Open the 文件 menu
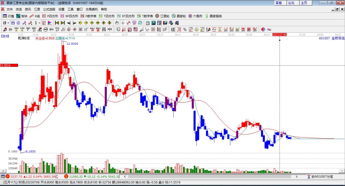This screenshot has width=345, height=186. pos(10,9)
